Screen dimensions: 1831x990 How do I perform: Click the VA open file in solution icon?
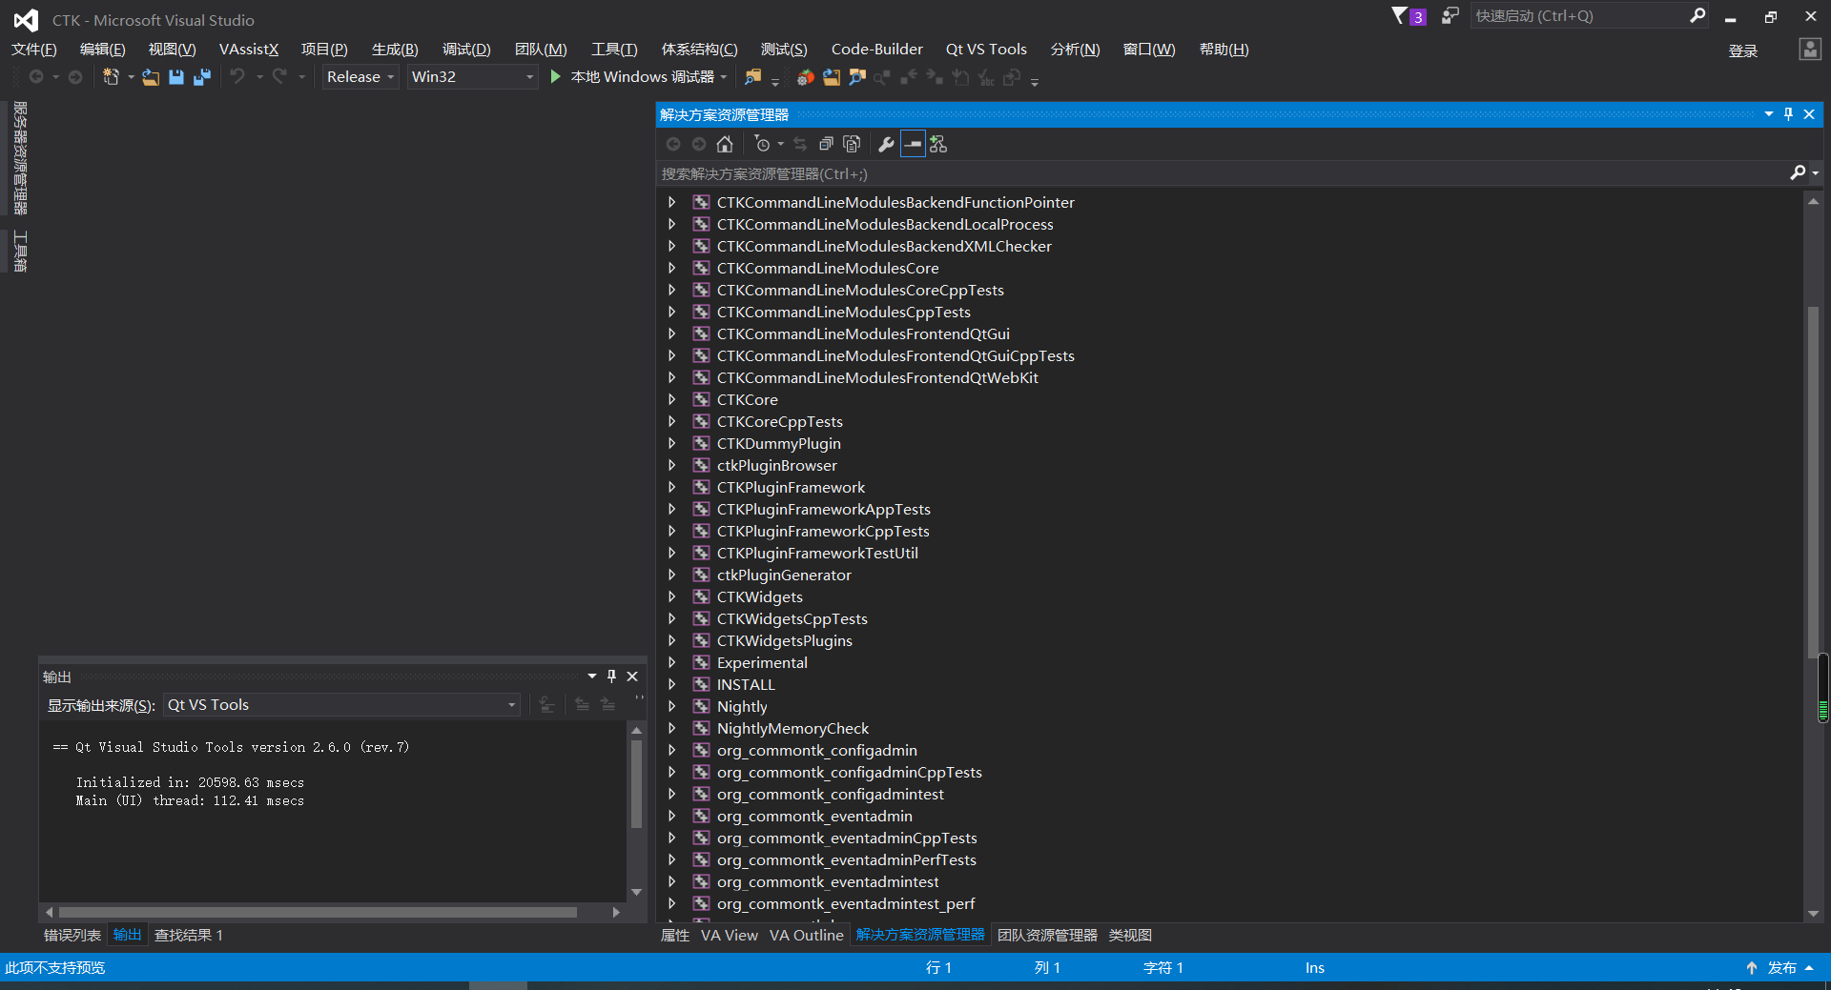click(832, 77)
